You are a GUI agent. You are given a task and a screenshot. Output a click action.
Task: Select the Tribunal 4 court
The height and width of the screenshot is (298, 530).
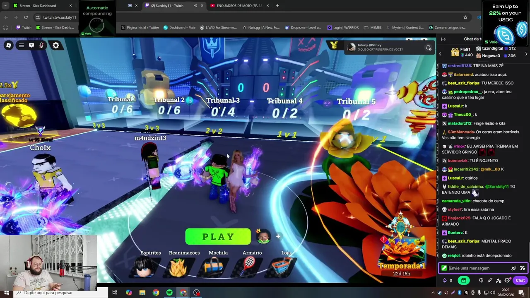284,107
